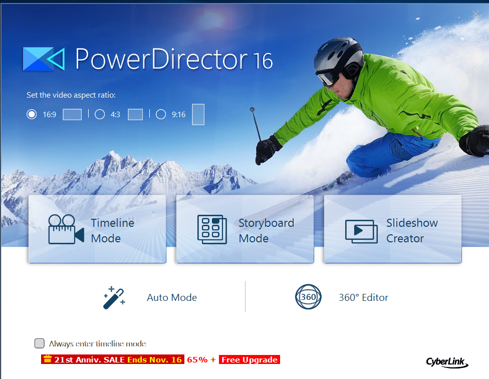489x379 pixels.
Task: Open the project in Timeline Mode
Action: tap(97, 230)
